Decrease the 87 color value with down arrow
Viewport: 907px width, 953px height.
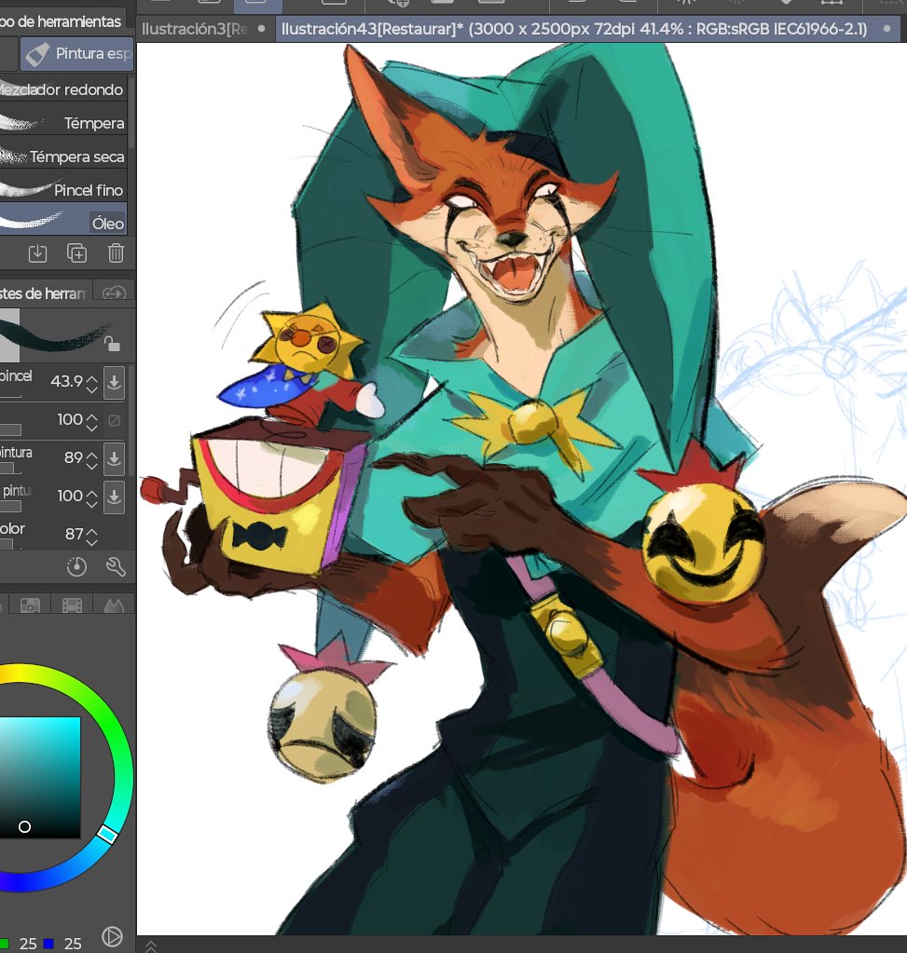91,541
